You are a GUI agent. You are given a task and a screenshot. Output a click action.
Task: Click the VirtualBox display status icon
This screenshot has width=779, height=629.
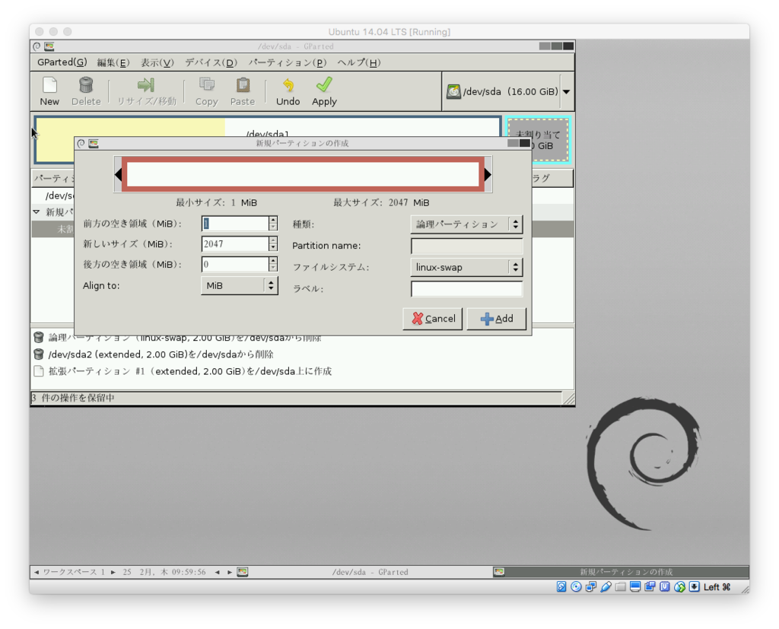(x=635, y=586)
